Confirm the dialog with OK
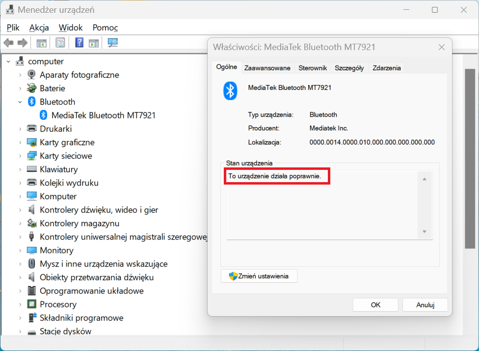This screenshot has height=351, width=479. 375,304
